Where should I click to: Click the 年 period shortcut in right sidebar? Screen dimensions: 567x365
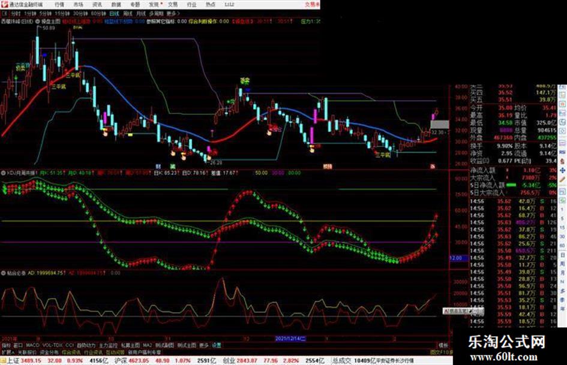(x=562, y=309)
